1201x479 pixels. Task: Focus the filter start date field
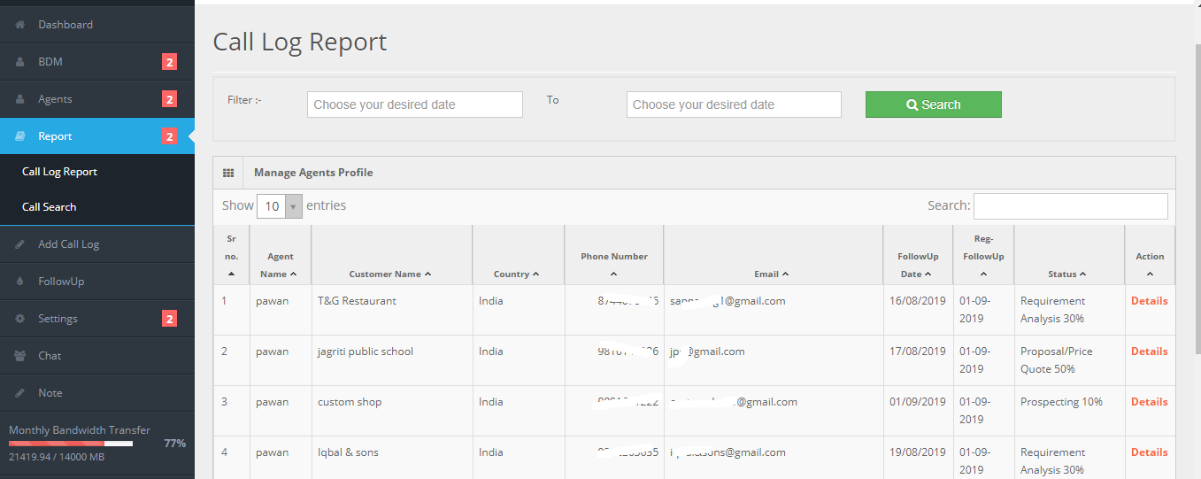(415, 104)
